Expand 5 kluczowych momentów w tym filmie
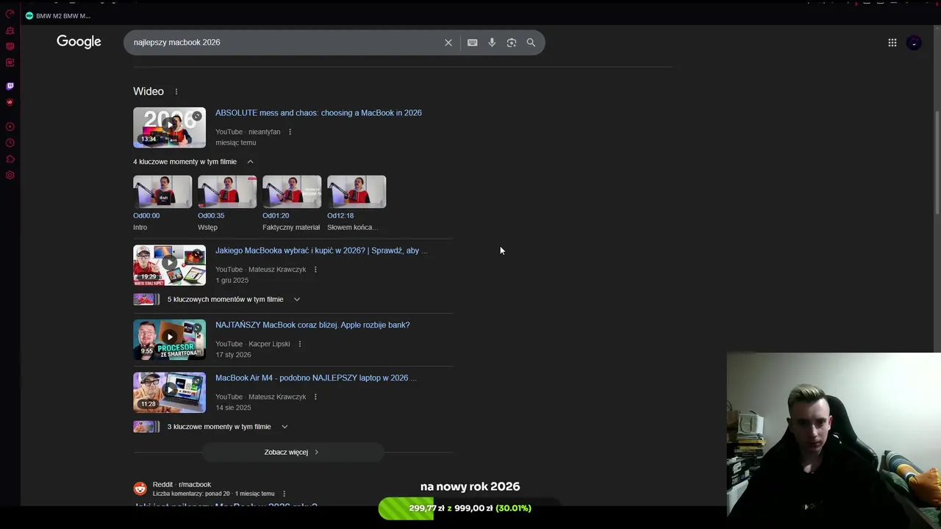941x529 pixels. coord(297,299)
